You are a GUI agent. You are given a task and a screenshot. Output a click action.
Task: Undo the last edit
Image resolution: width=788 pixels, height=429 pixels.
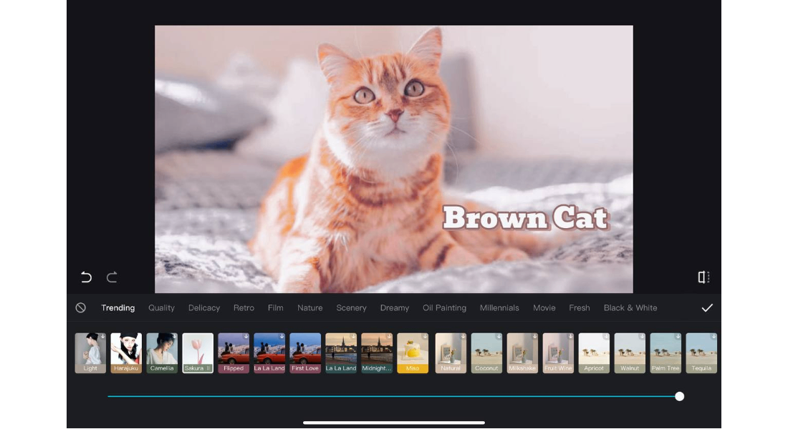(87, 277)
